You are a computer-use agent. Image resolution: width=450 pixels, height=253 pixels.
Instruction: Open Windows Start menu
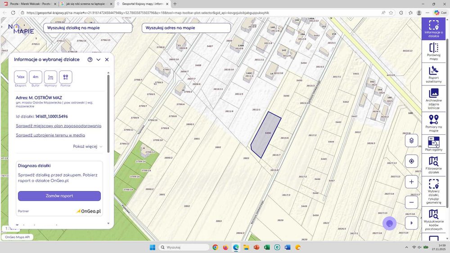(x=153, y=247)
